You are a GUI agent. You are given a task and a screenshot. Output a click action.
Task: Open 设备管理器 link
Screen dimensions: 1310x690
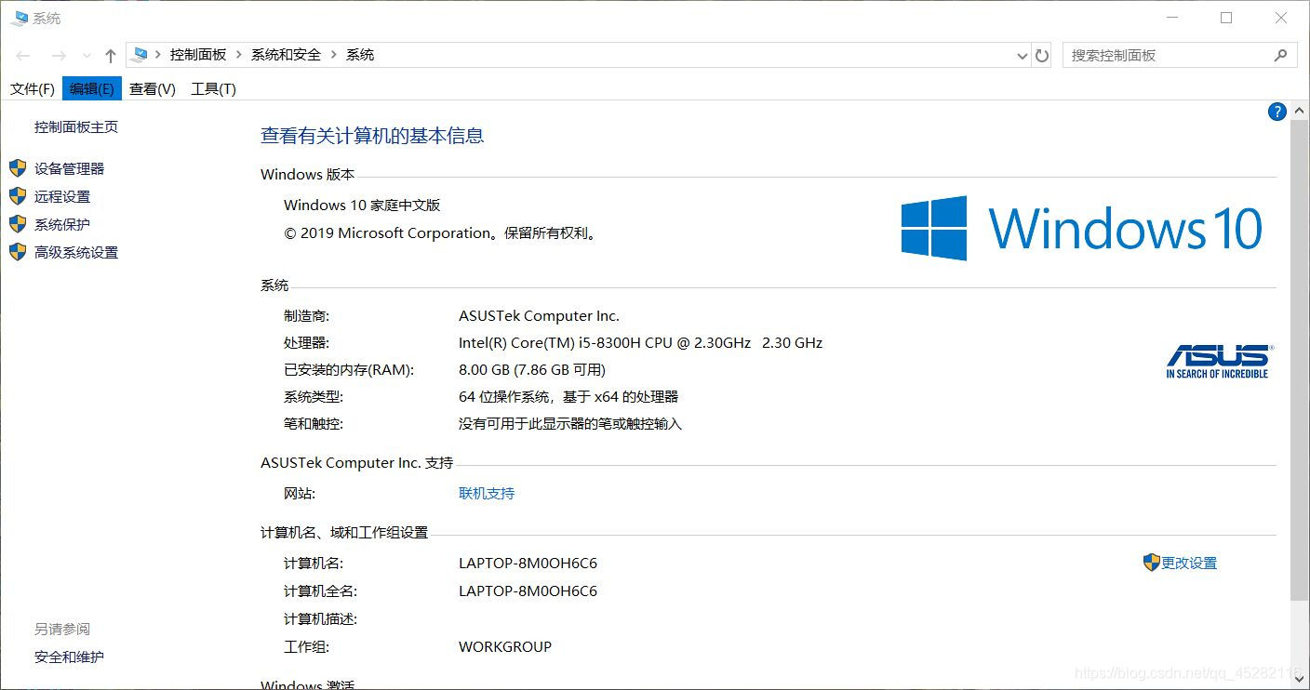click(70, 168)
